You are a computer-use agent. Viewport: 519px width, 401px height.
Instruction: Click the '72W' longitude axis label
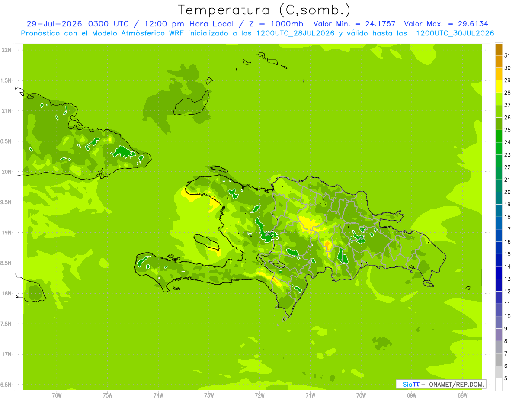coord(259,395)
